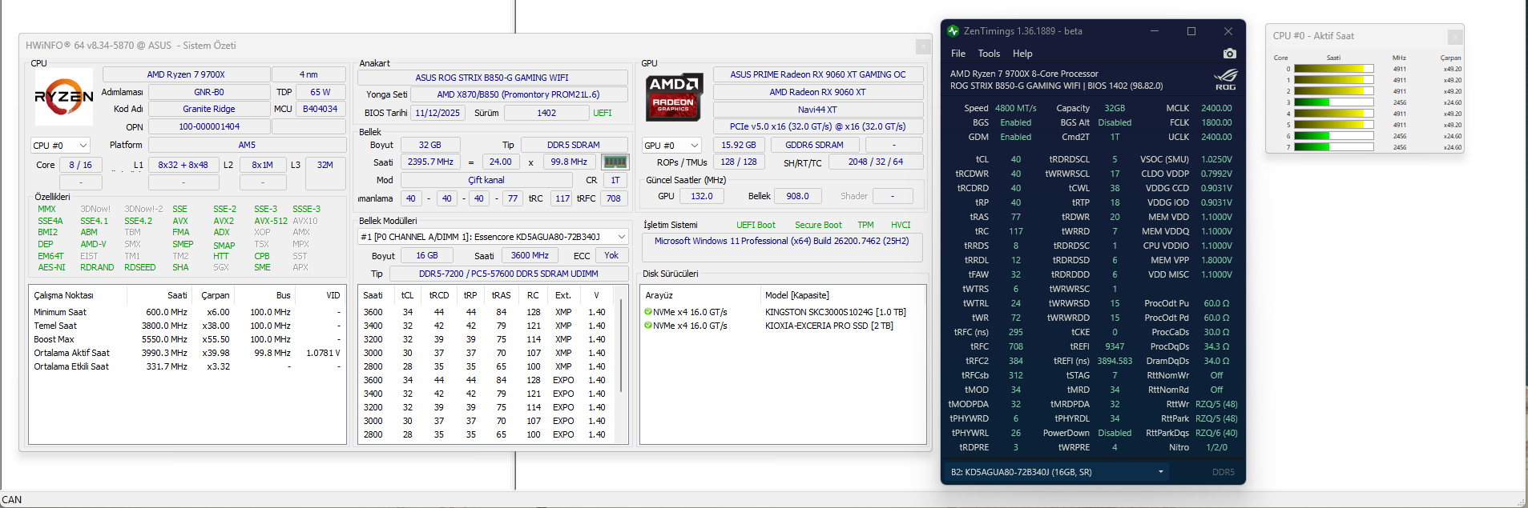Click the Secure Boot label
Viewport: 1528px width, 508px height.
(818, 225)
